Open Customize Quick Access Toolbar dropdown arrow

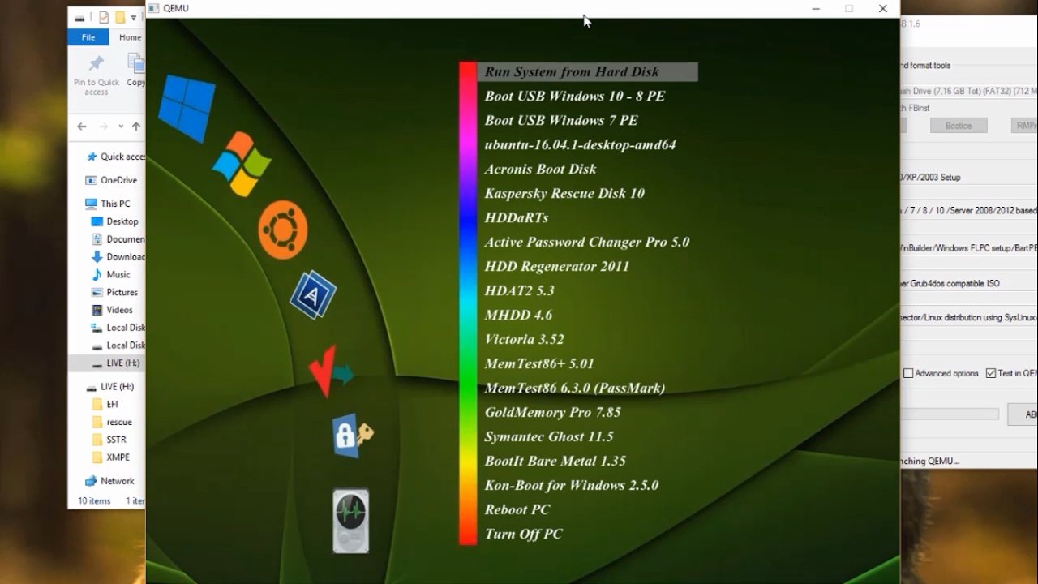coord(134,18)
